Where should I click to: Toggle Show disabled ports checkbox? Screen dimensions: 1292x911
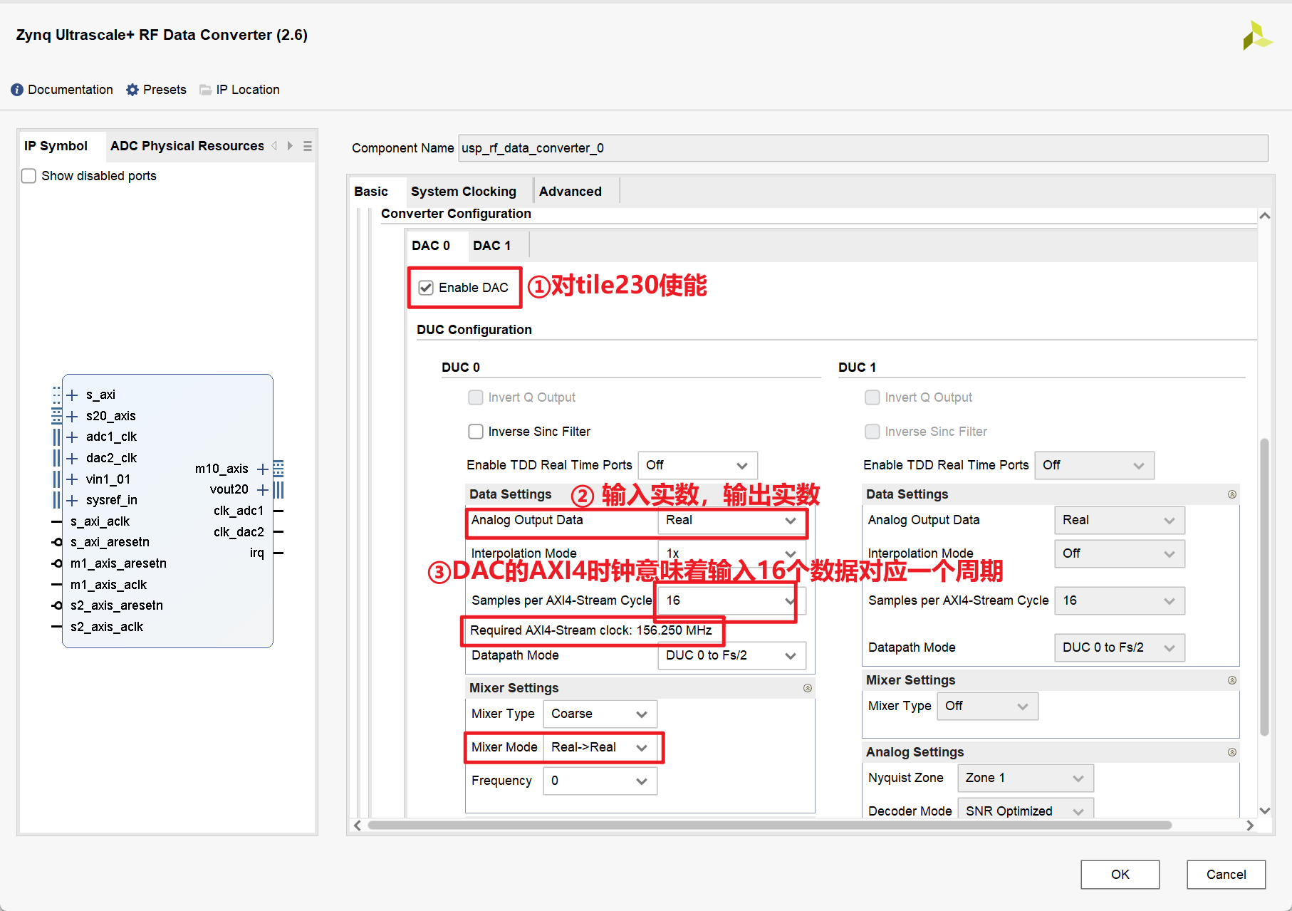29,176
